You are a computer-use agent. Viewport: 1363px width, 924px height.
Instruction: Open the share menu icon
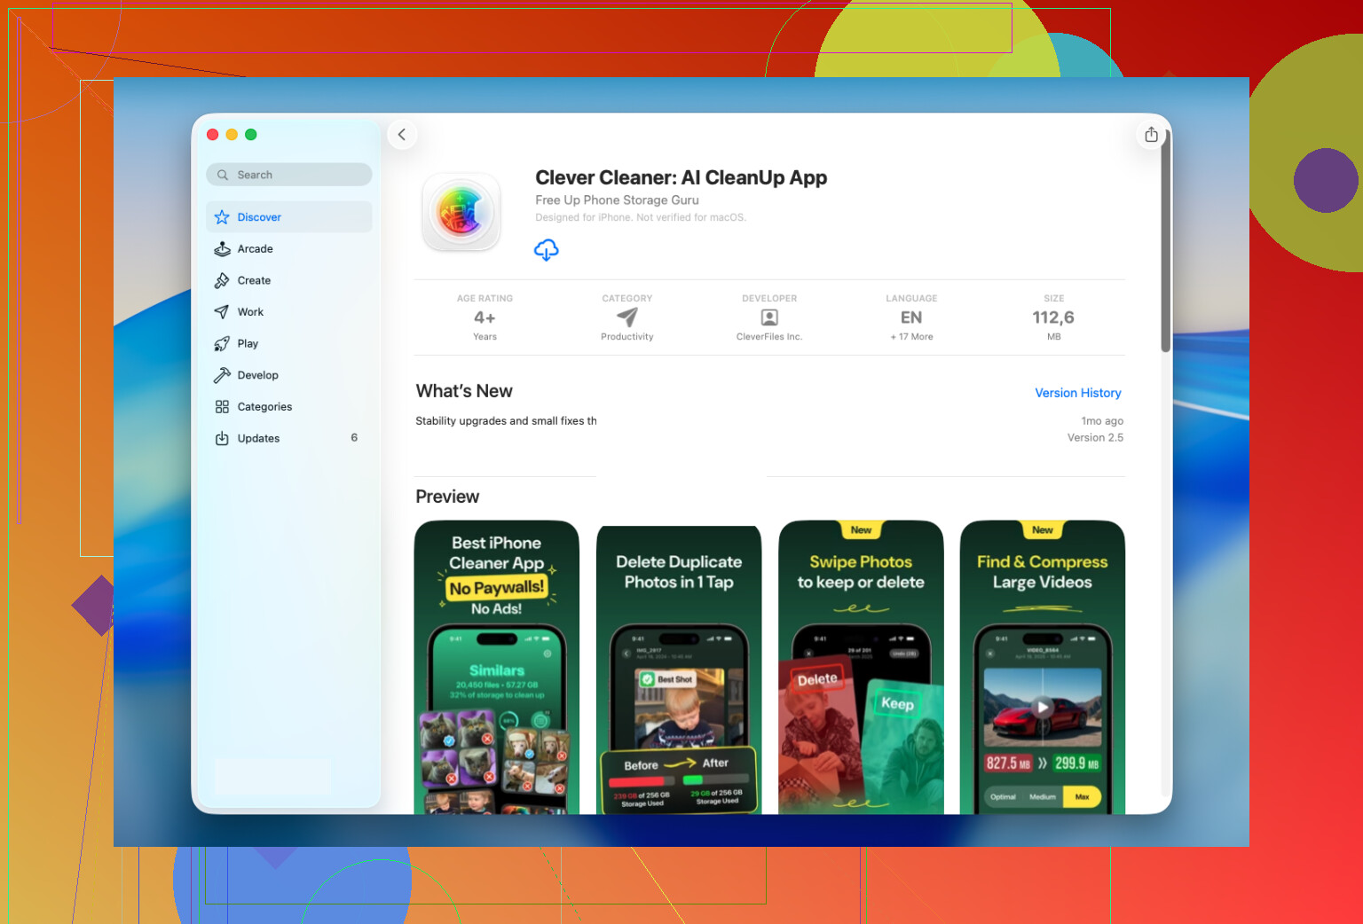coord(1151,135)
